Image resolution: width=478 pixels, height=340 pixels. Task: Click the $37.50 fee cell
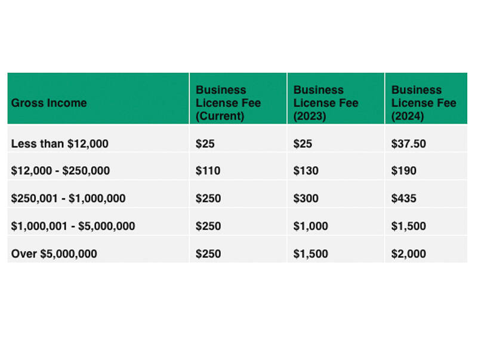coord(409,143)
